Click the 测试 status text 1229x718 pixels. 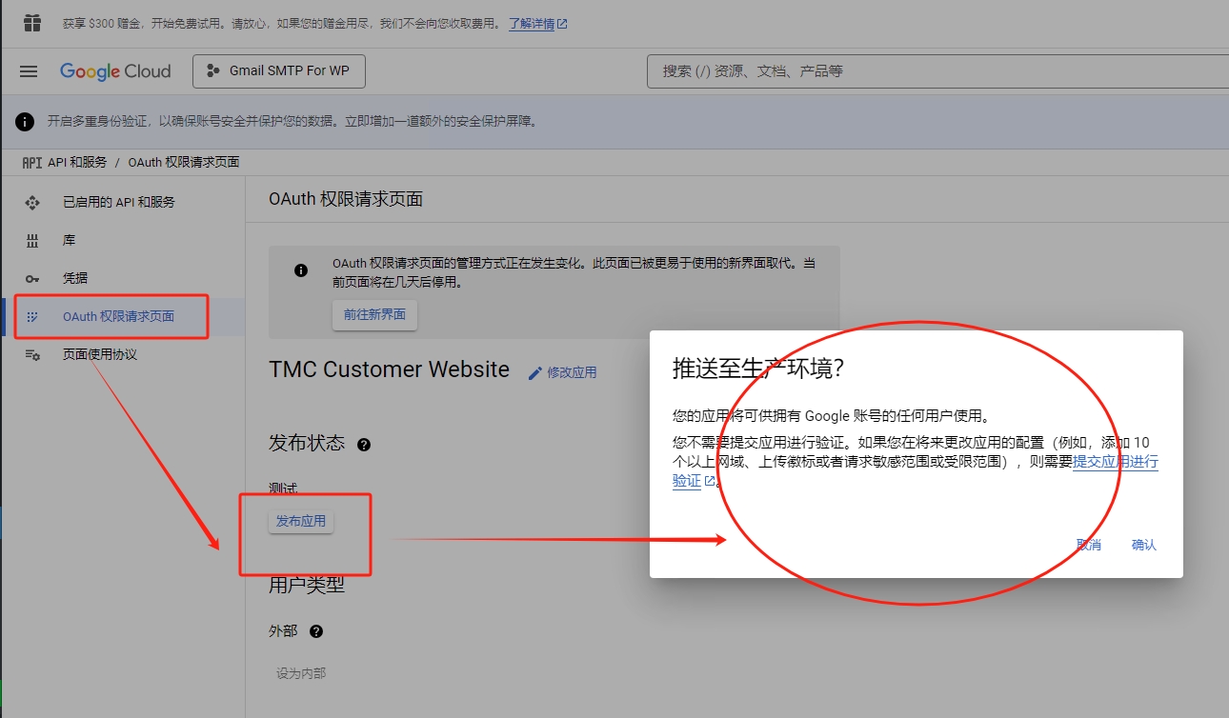click(x=283, y=489)
